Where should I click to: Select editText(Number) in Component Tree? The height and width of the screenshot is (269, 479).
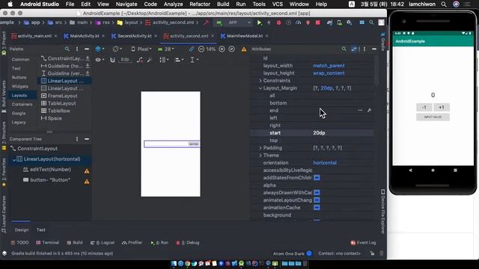50,170
